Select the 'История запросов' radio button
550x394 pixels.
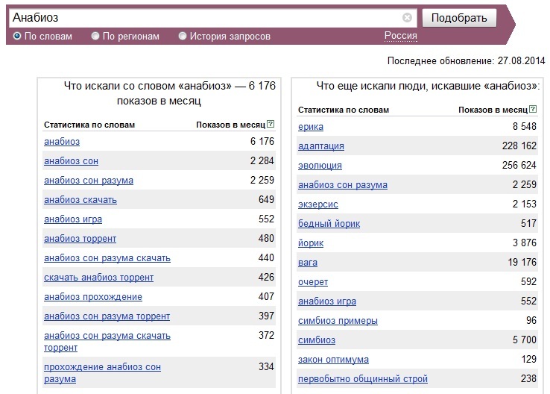(x=183, y=36)
